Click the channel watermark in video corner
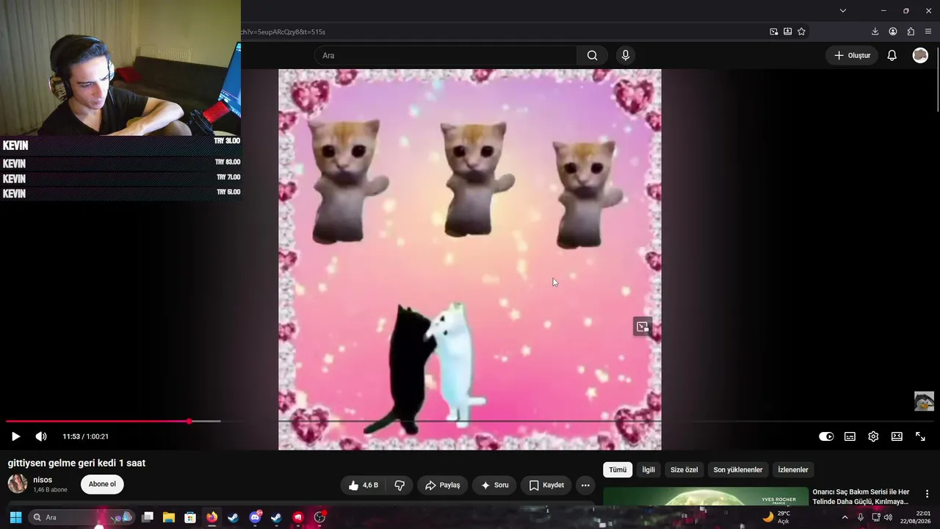Viewport: 940px width, 529px height. [x=924, y=401]
